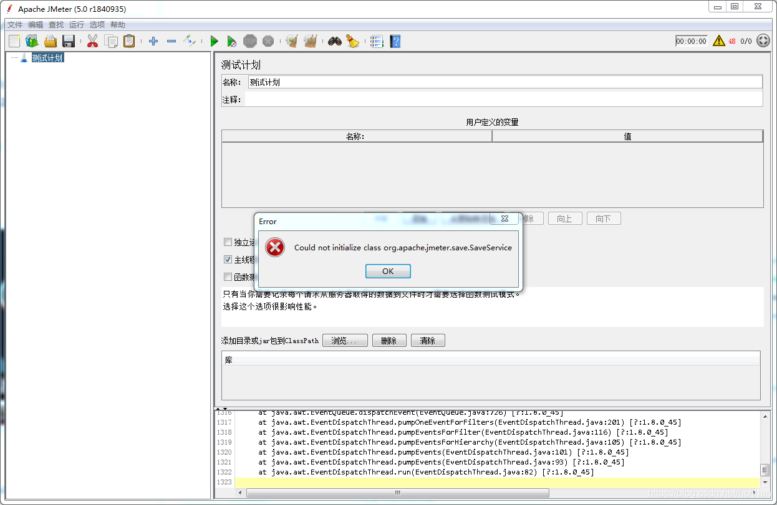Viewport: 777px width, 505px height.
Task: Click the 库 library list header
Action: pos(491,360)
